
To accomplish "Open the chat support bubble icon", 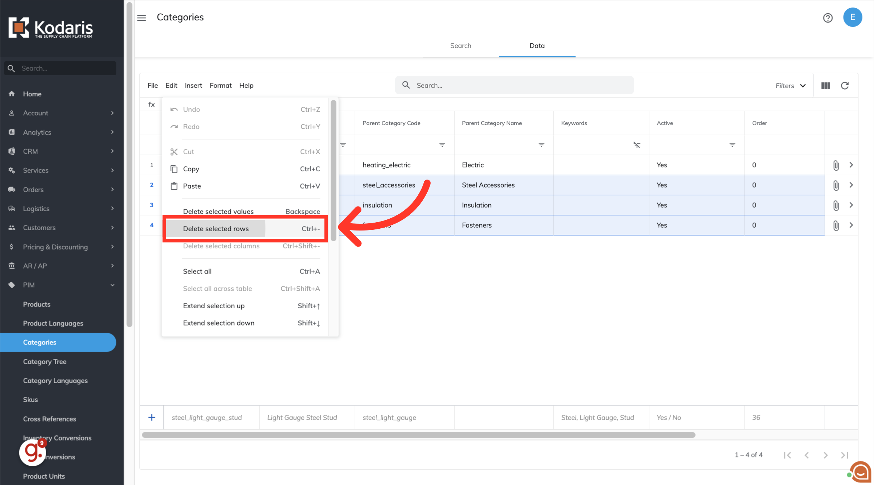I will pyautogui.click(x=860, y=472).
